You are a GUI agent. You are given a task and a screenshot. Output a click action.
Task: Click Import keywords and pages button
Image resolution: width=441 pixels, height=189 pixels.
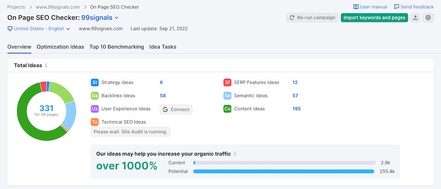click(x=374, y=18)
